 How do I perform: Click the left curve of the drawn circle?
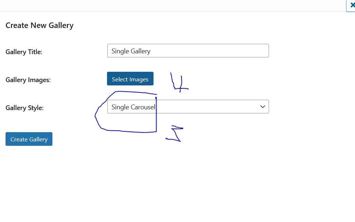pyautogui.click(x=96, y=116)
